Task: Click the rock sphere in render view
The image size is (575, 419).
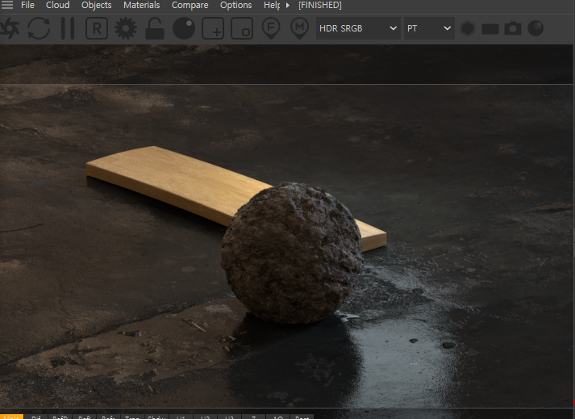Action: [x=292, y=253]
